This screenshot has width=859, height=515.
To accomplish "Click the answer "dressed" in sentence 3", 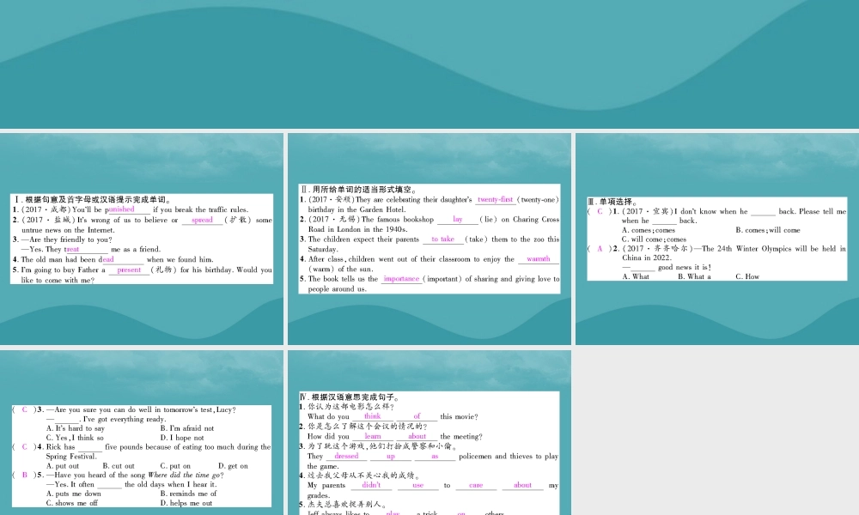I will coord(346,457).
